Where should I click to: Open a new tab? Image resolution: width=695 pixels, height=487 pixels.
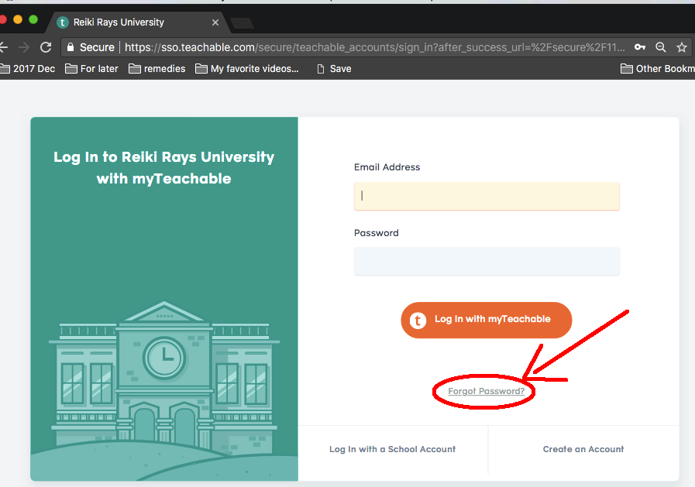click(x=243, y=23)
